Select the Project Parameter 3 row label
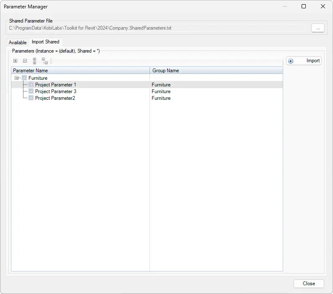The width and height of the screenshot is (333, 294). 56,91
